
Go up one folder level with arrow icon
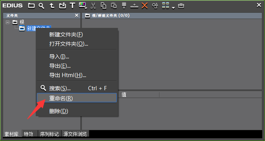click(52, 6)
